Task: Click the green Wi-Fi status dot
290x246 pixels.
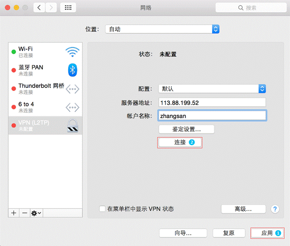Action: point(14,52)
